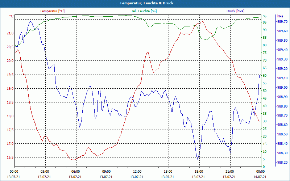Click pressure axis value "989,60"

pyautogui.click(x=282, y=31)
